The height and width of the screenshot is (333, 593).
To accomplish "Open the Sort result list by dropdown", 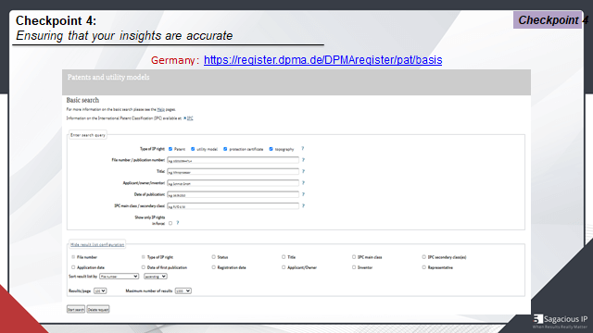I will point(120,277).
